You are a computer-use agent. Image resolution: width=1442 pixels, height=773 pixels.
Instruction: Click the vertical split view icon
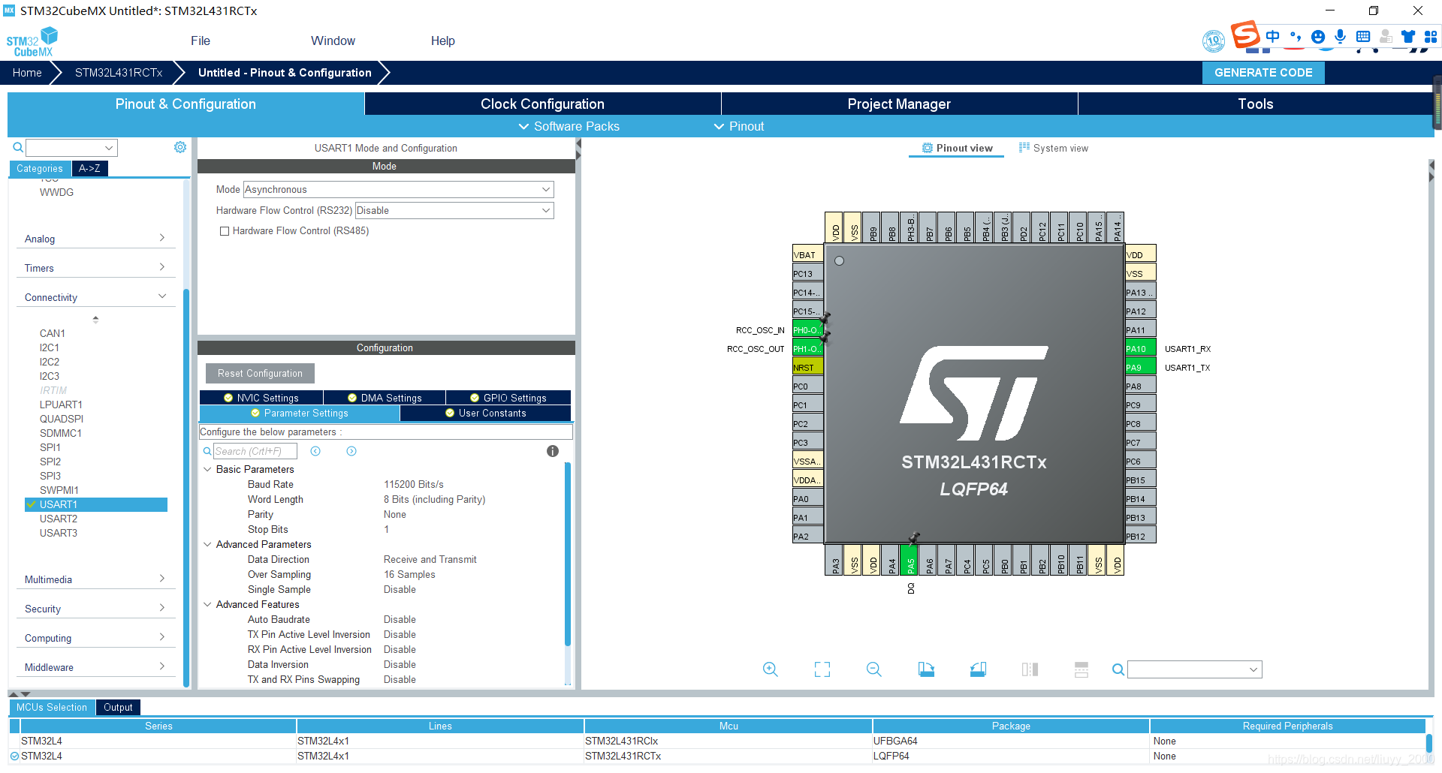tap(1030, 669)
